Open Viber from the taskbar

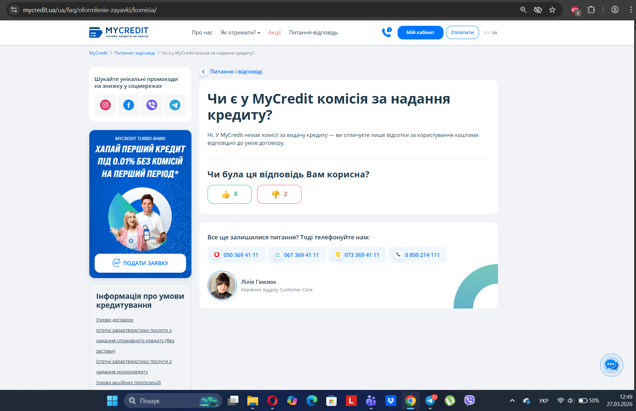click(x=470, y=401)
